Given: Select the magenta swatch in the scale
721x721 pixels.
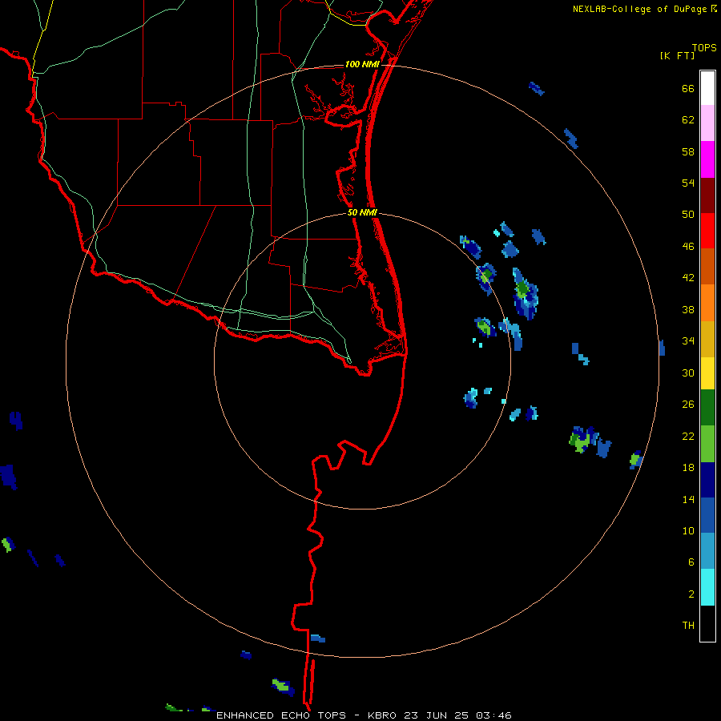Looking at the screenshot, I should [x=707, y=159].
